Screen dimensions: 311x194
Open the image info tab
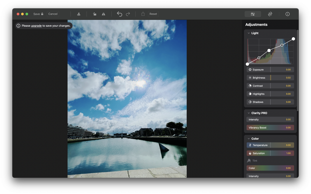pyautogui.click(x=287, y=14)
